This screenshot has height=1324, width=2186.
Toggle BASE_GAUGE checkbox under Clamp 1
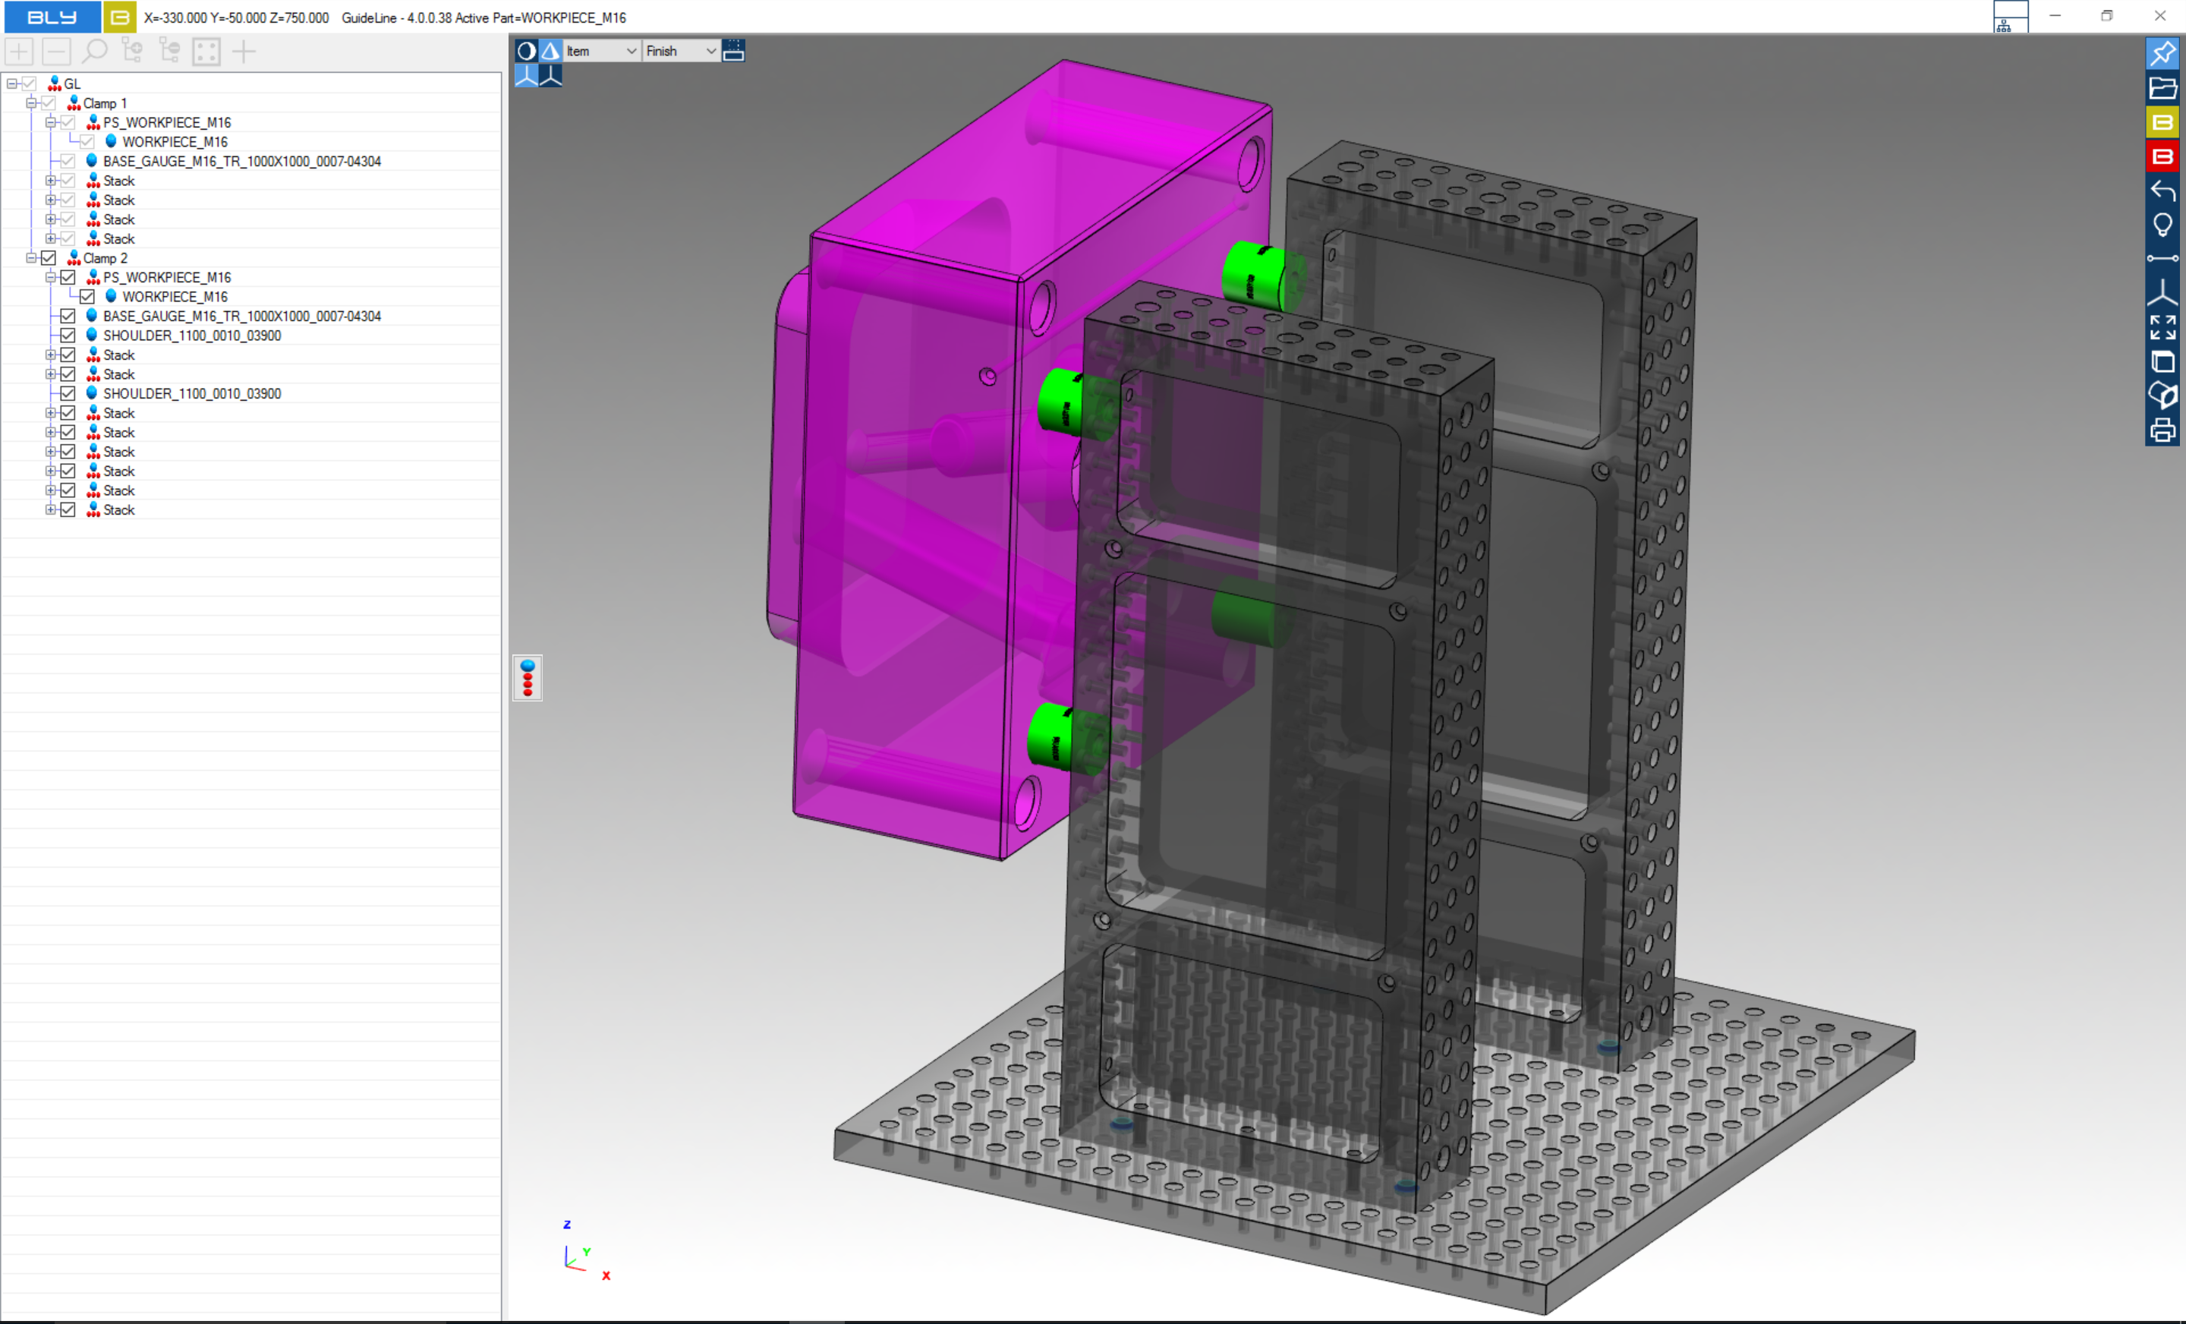pyautogui.click(x=68, y=162)
